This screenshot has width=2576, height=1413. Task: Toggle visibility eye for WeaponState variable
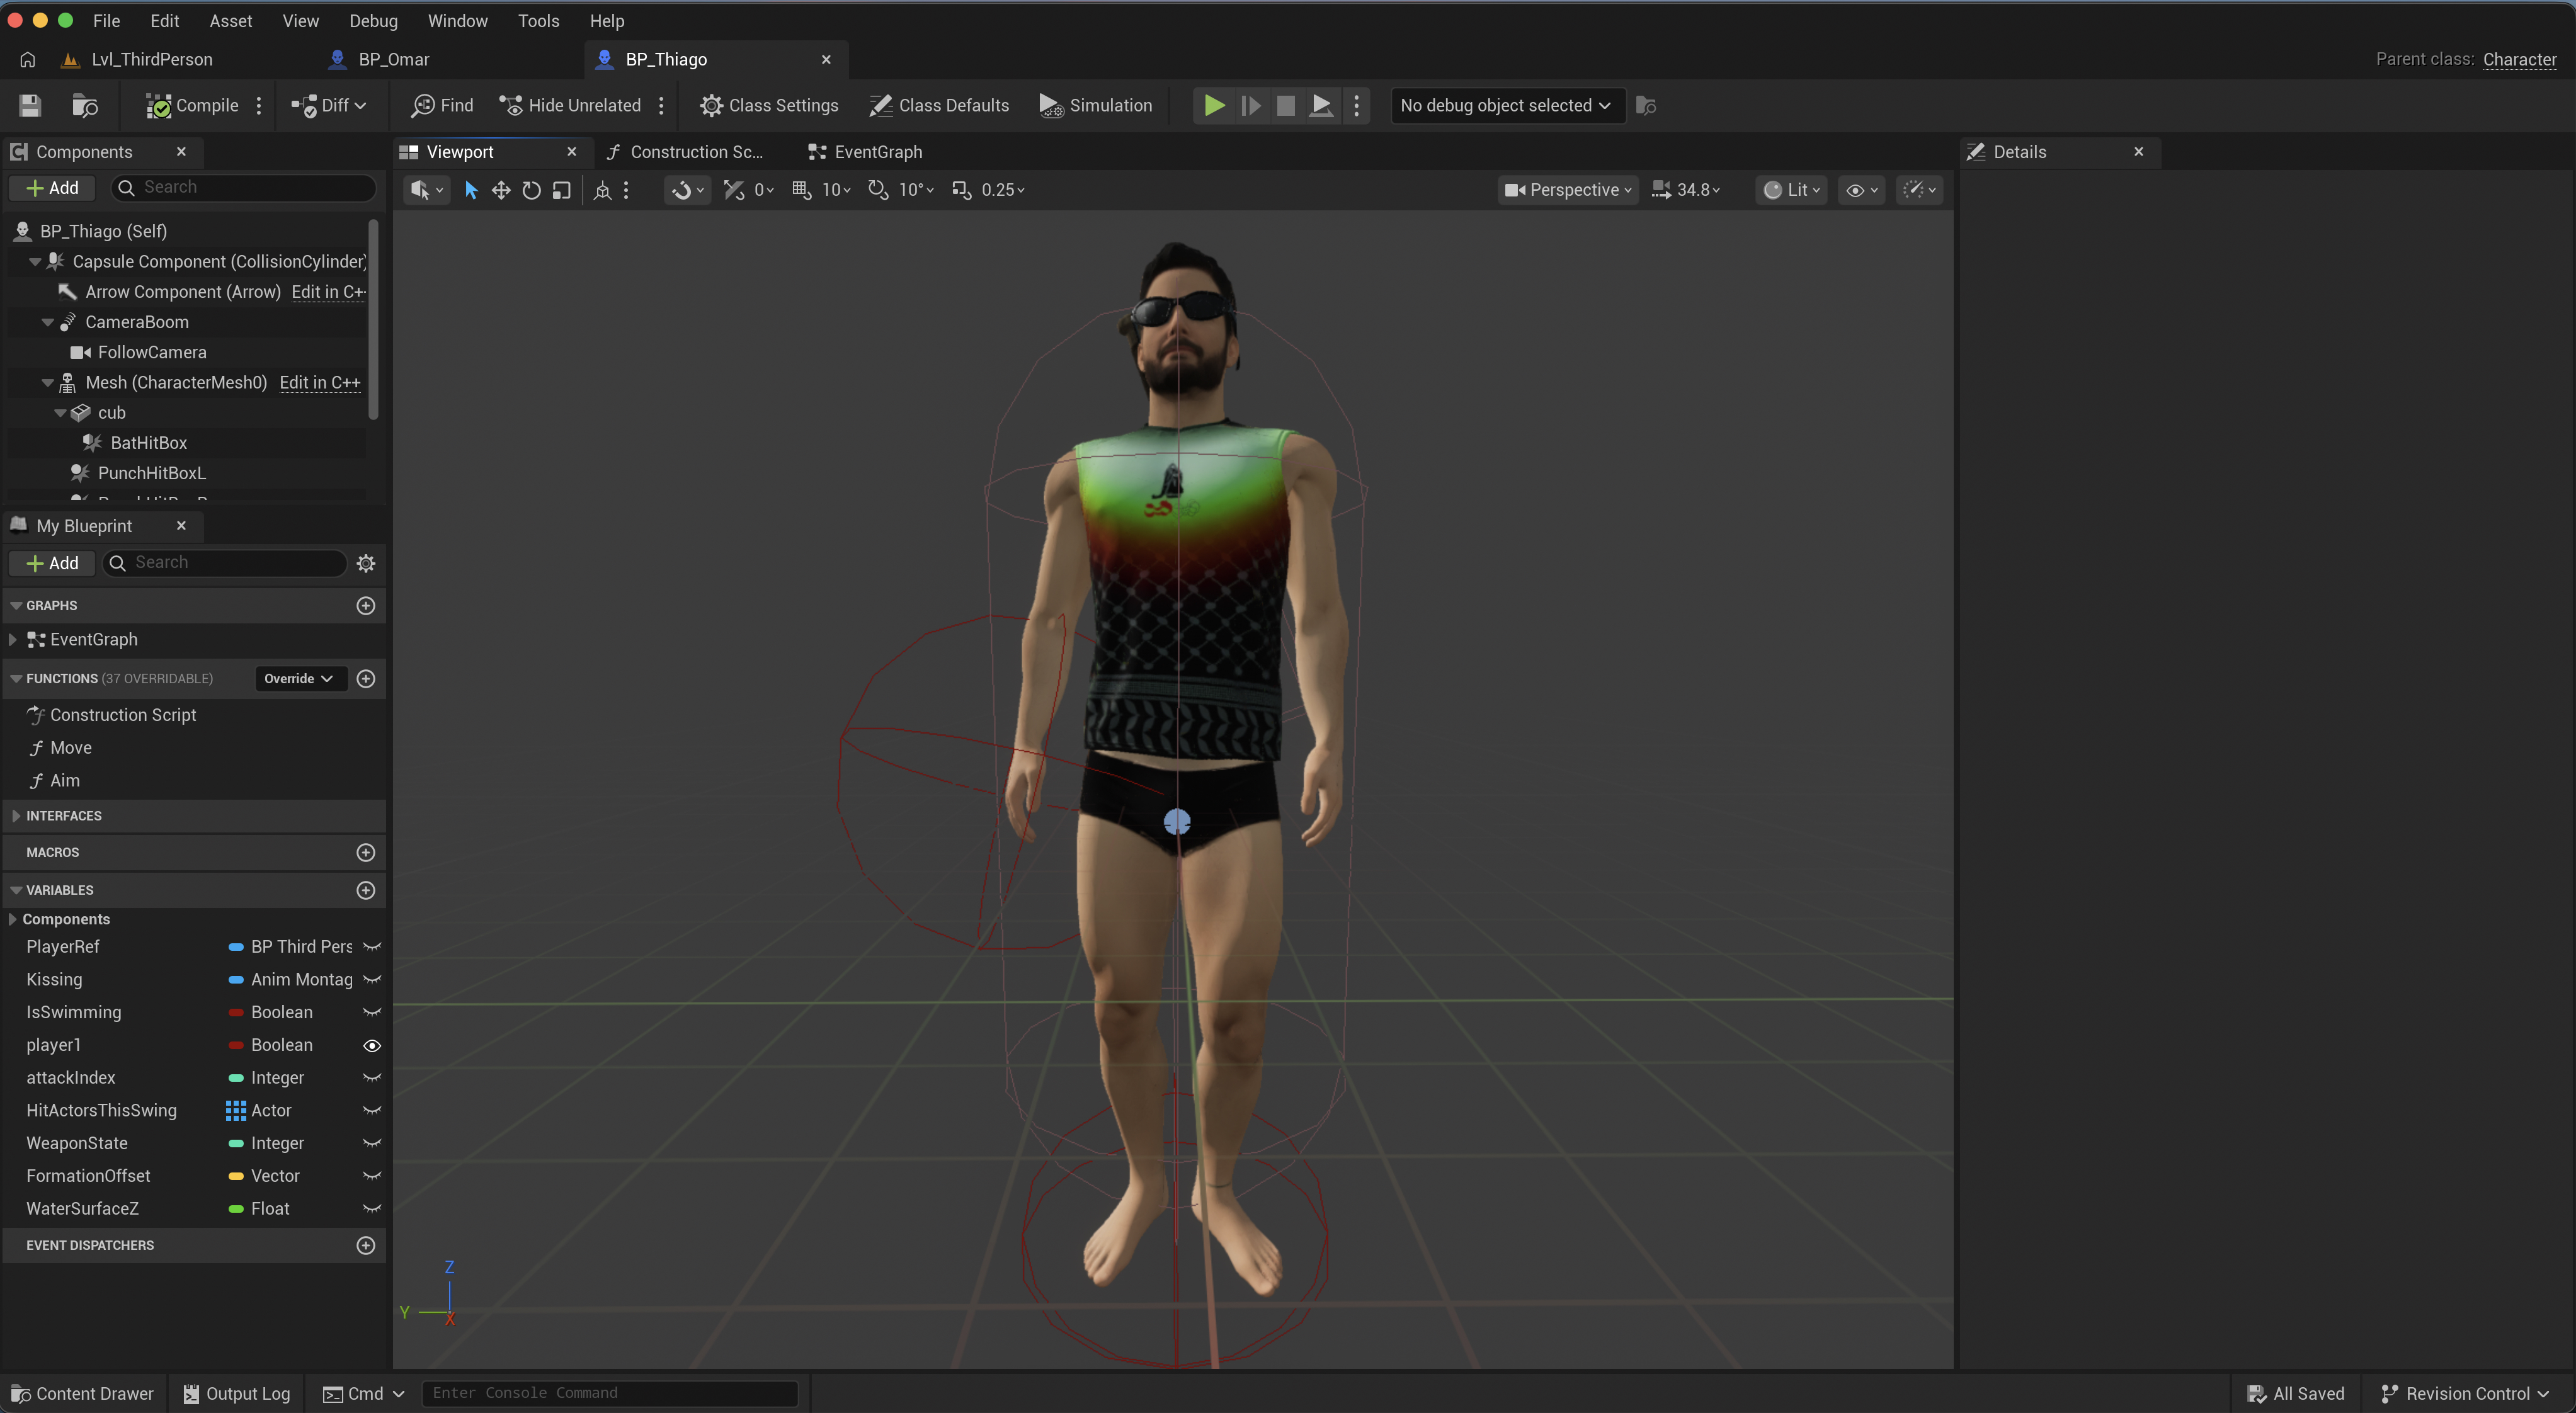click(372, 1143)
